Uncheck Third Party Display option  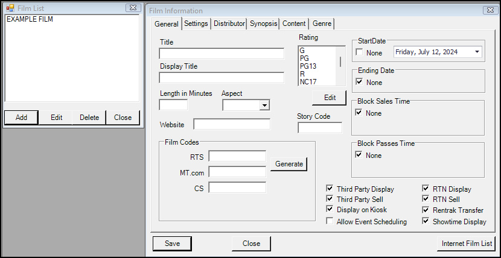tap(330, 189)
